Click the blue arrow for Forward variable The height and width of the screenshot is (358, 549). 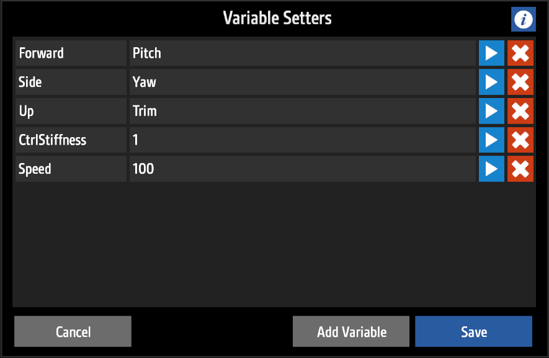tap(491, 53)
